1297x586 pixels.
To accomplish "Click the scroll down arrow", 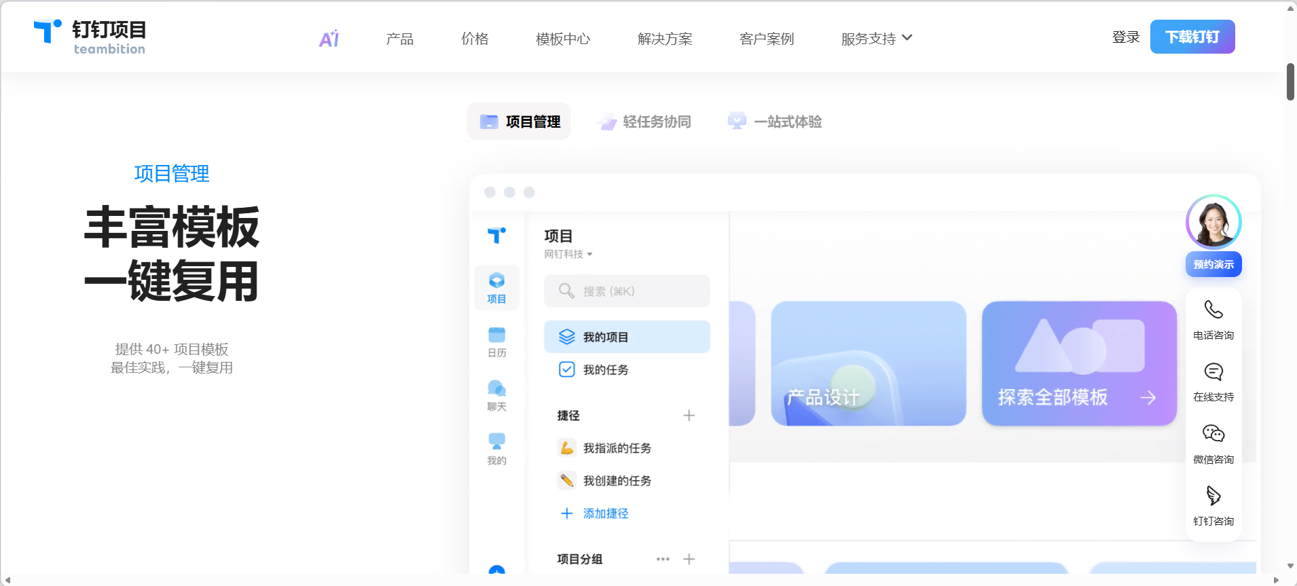I will coord(1290,566).
